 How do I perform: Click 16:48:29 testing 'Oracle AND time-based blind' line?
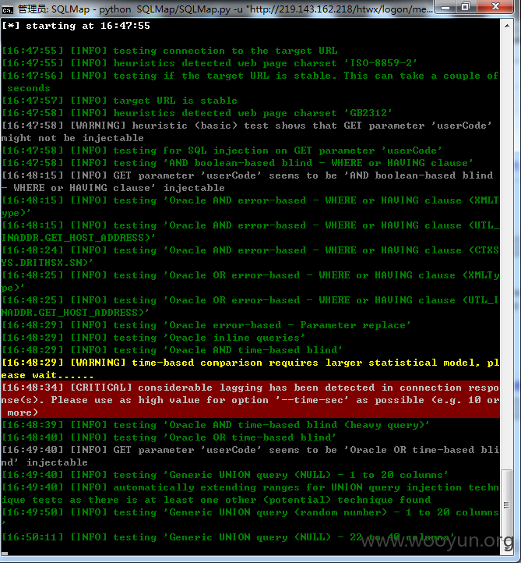pyautogui.click(x=172, y=350)
